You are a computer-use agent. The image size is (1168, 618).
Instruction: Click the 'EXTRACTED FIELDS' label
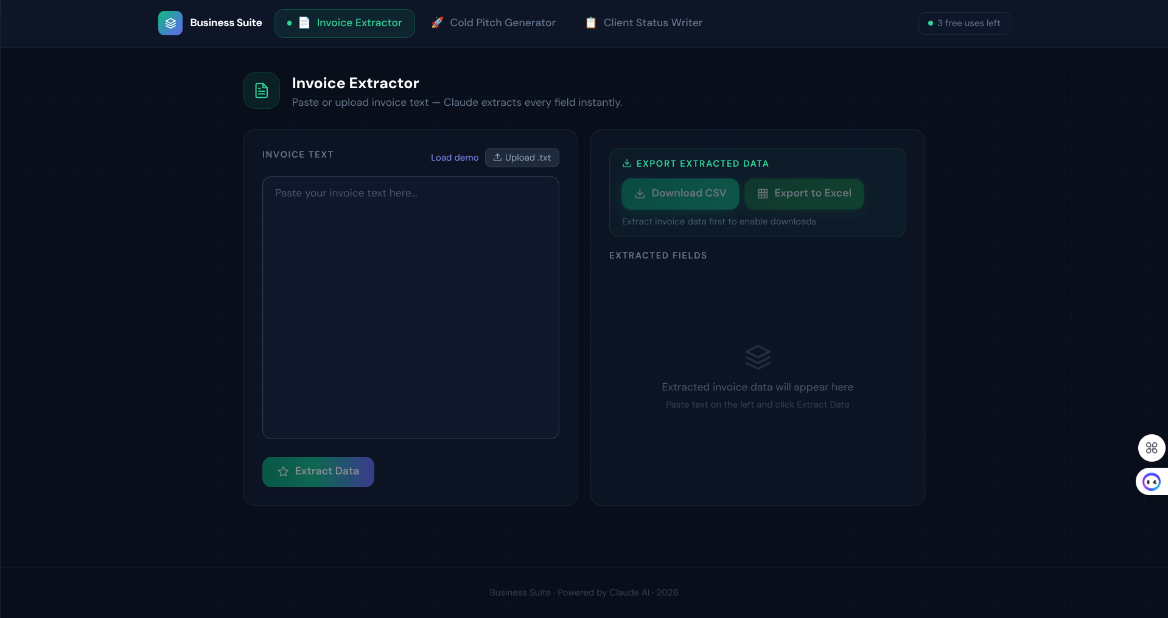[x=658, y=255]
